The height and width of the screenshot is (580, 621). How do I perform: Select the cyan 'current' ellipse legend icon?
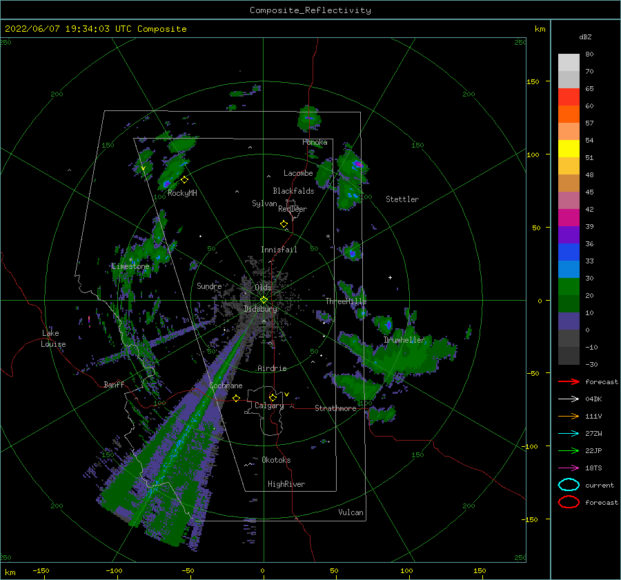click(x=569, y=485)
